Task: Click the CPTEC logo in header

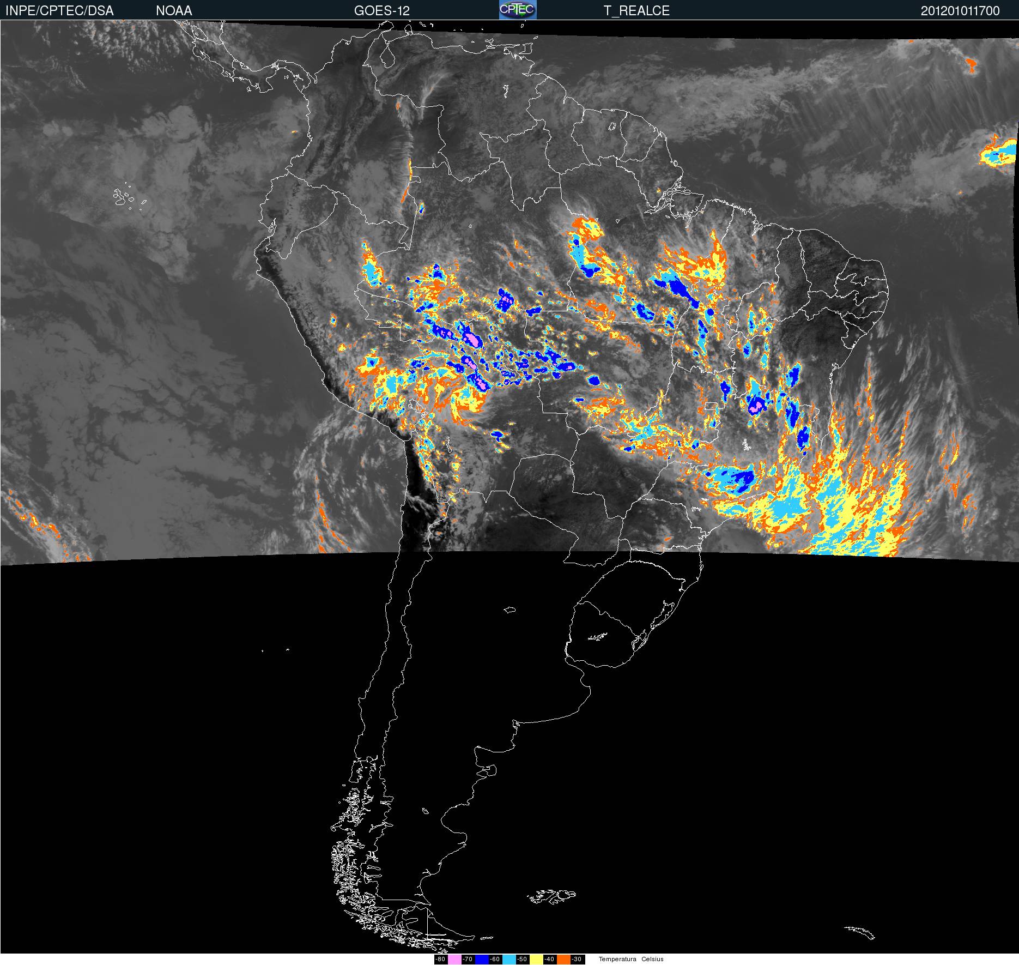Action: pos(518,10)
